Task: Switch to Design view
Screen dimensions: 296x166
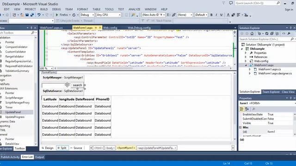Action: tap(48, 148)
